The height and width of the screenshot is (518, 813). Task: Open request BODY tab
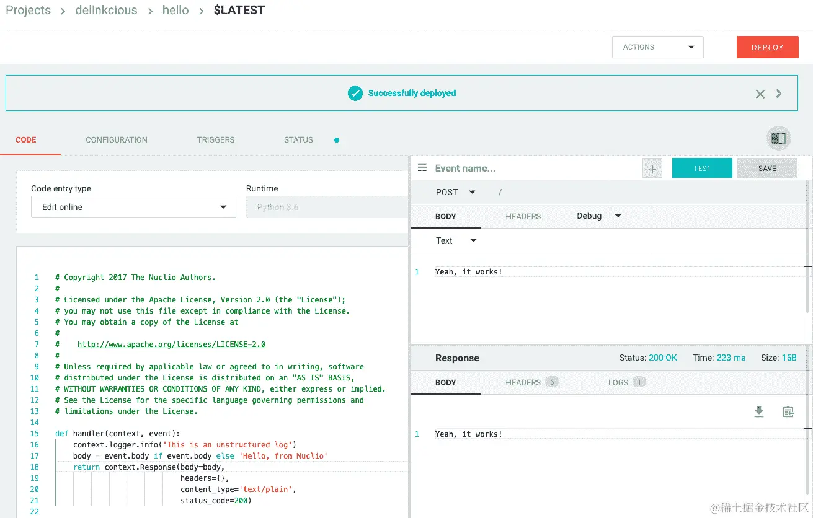coord(445,216)
